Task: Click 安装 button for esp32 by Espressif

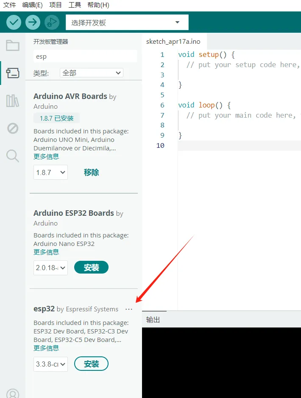Action: tap(91, 364)
